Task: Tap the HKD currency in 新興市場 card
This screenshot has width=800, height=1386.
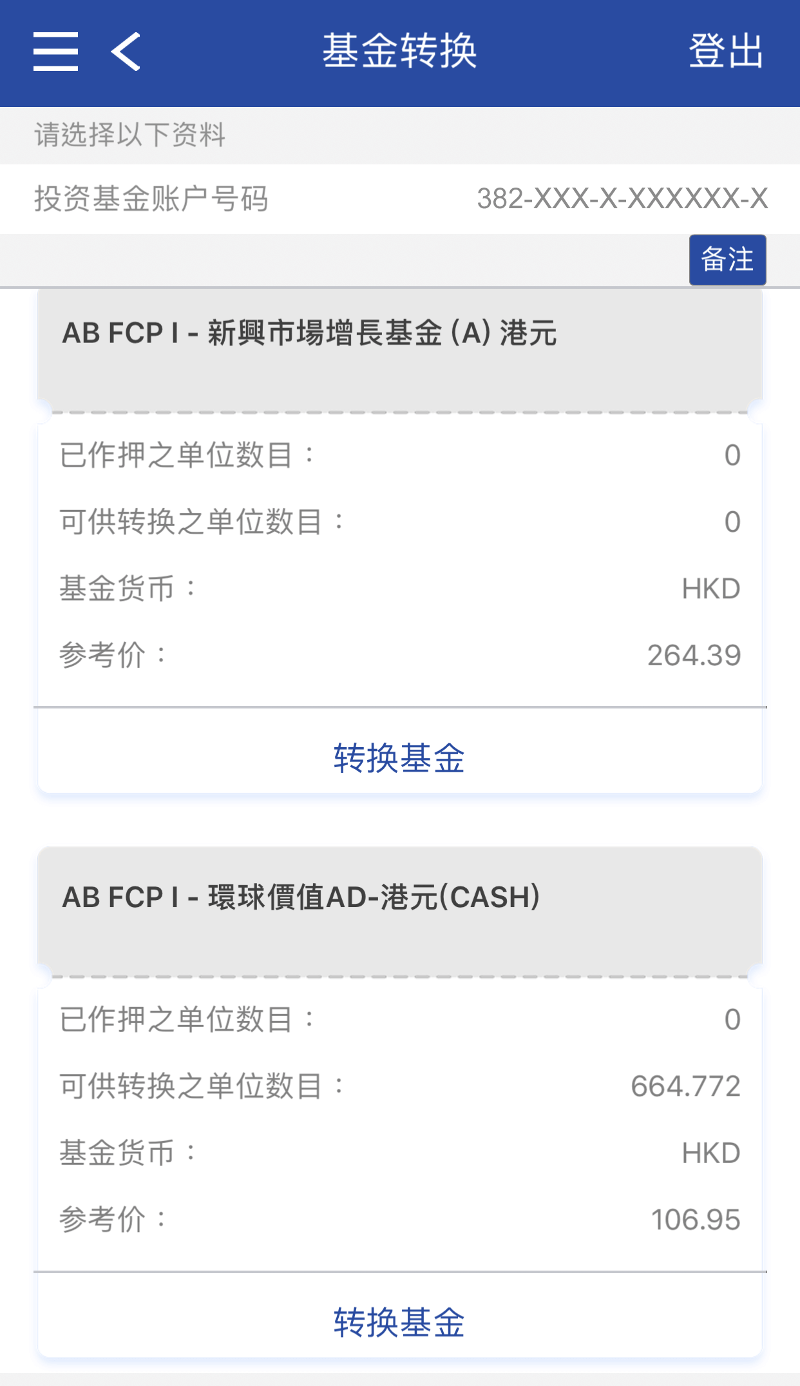Action: click(710, 589)
